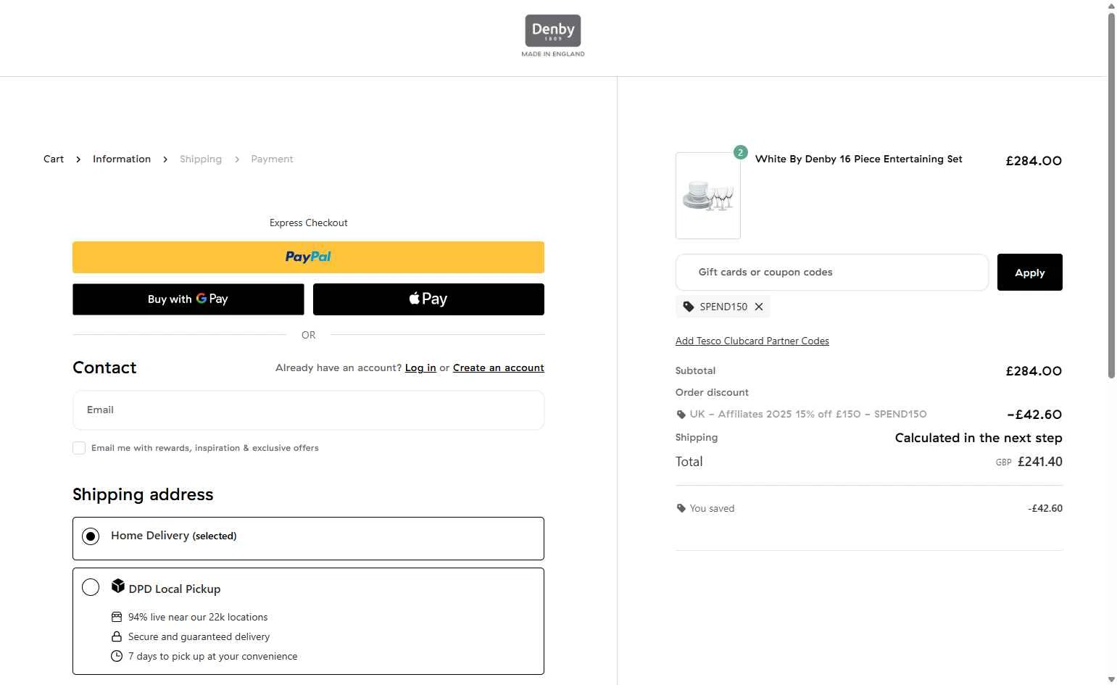The image size is (1117, 685).
Task: Select the Home Delivery radio option
Action: [x=91, y=536]
